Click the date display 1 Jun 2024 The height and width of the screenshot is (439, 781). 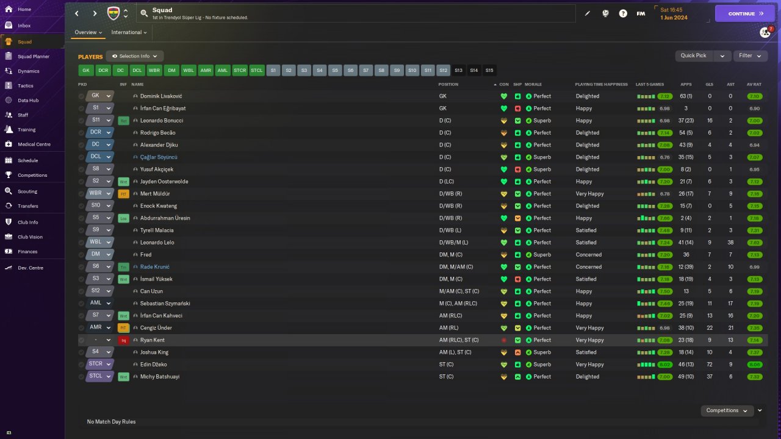click(674, 18)
